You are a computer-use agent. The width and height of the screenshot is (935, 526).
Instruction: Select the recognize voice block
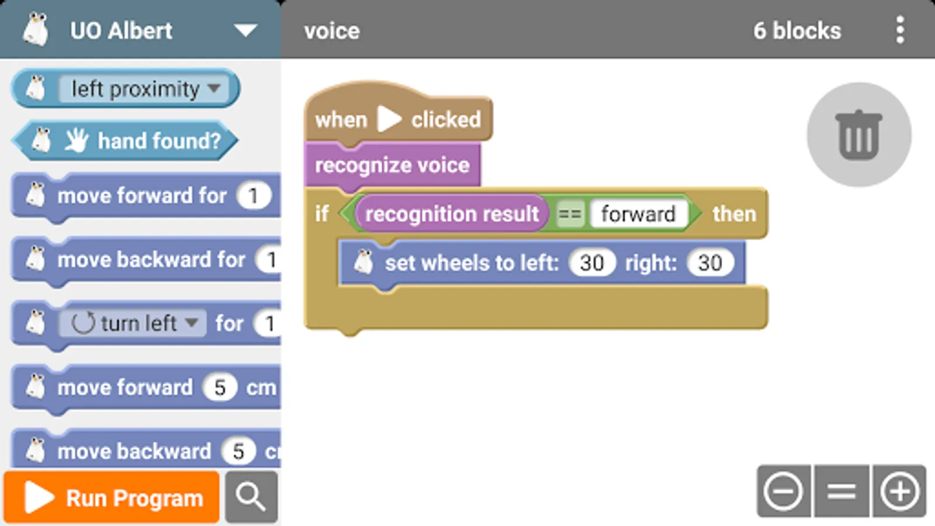coord(392,165)
